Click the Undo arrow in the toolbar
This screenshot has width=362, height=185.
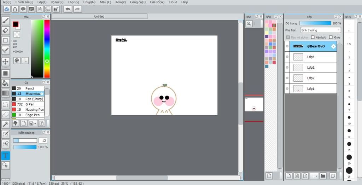(x=68, y=9)
